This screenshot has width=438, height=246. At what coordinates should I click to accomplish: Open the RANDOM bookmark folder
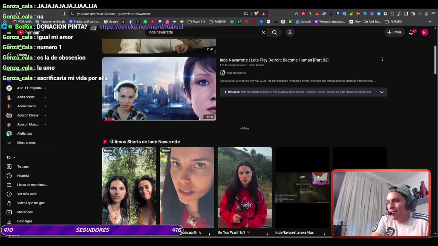click(x=217, y=22)
